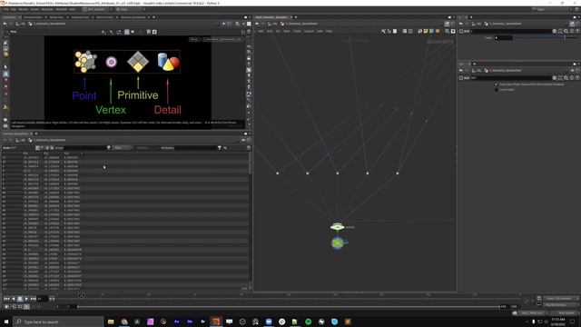Viewport: 581px width, 327px height.
Task: Toggle the pin on the top parameter pane
Action: coord(572,24)
